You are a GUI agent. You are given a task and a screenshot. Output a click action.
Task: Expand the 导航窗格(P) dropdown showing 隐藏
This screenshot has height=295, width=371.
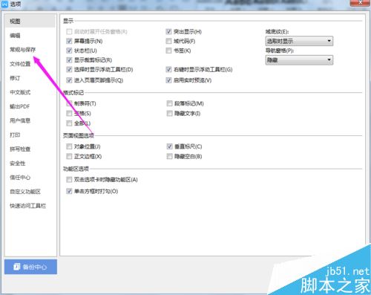click(299, 60)
